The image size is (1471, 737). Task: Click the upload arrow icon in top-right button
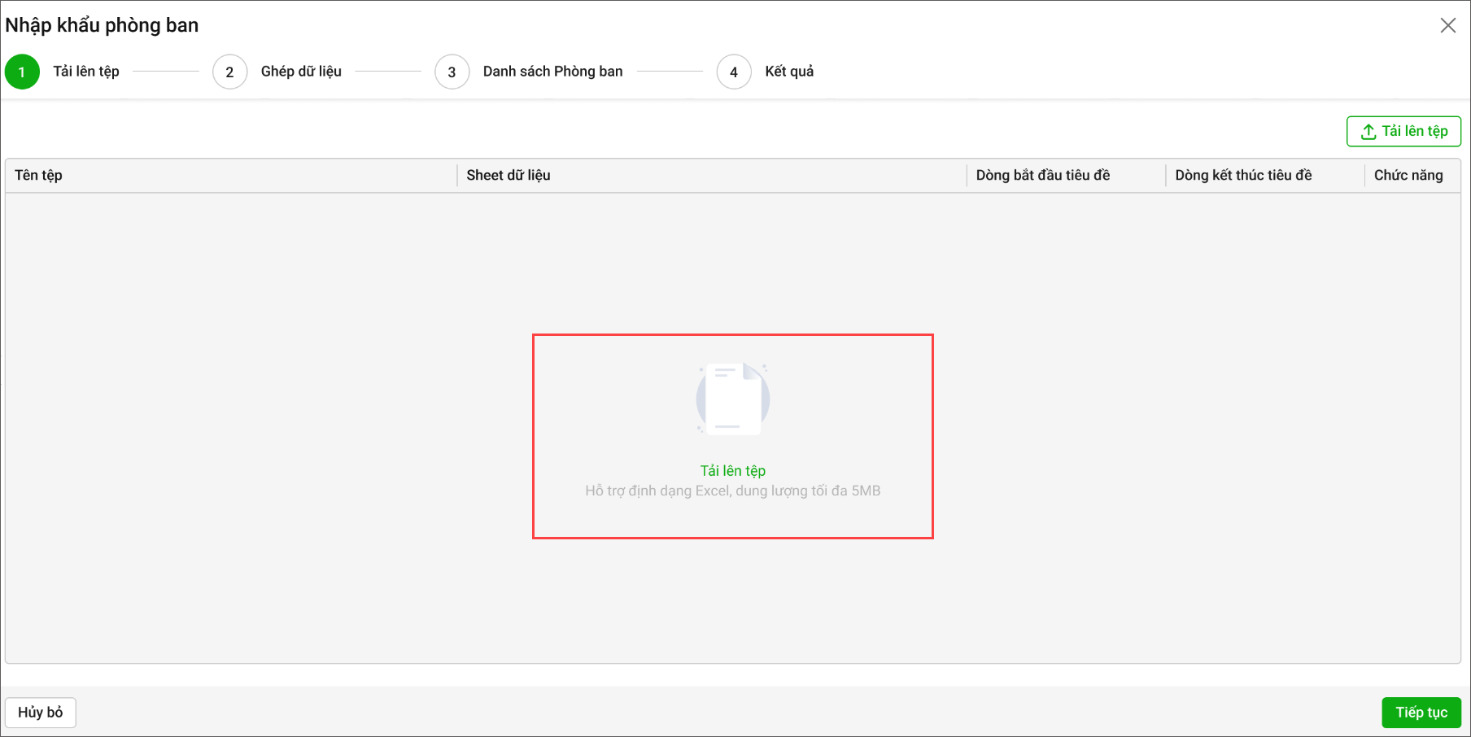point(1368,132)
